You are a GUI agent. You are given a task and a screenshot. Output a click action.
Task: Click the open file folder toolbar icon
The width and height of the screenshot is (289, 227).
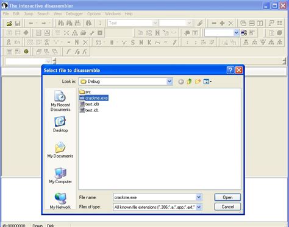(9, 23)
